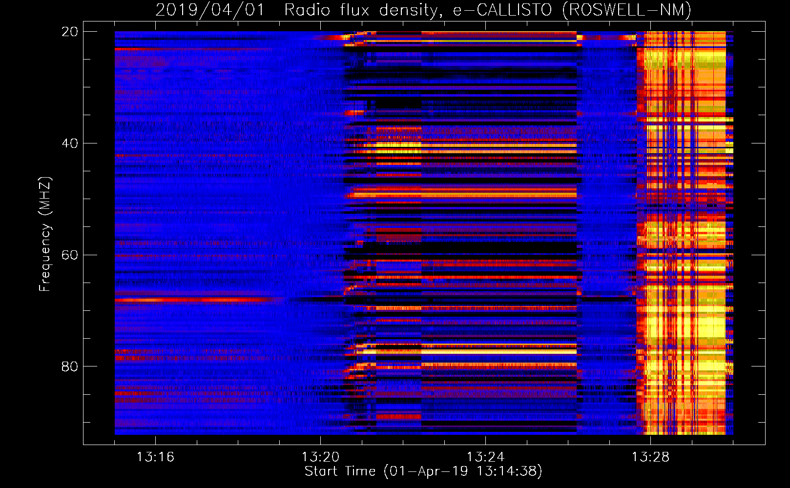The width and height of the screenshot is (790, 488).
Task: Click the '13:20' time tick label
Action: (x=320, y=457)
